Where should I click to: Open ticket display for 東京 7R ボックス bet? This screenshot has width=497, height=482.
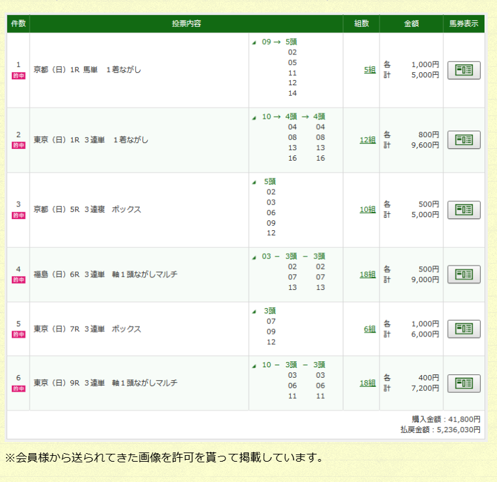coord(464,329)
